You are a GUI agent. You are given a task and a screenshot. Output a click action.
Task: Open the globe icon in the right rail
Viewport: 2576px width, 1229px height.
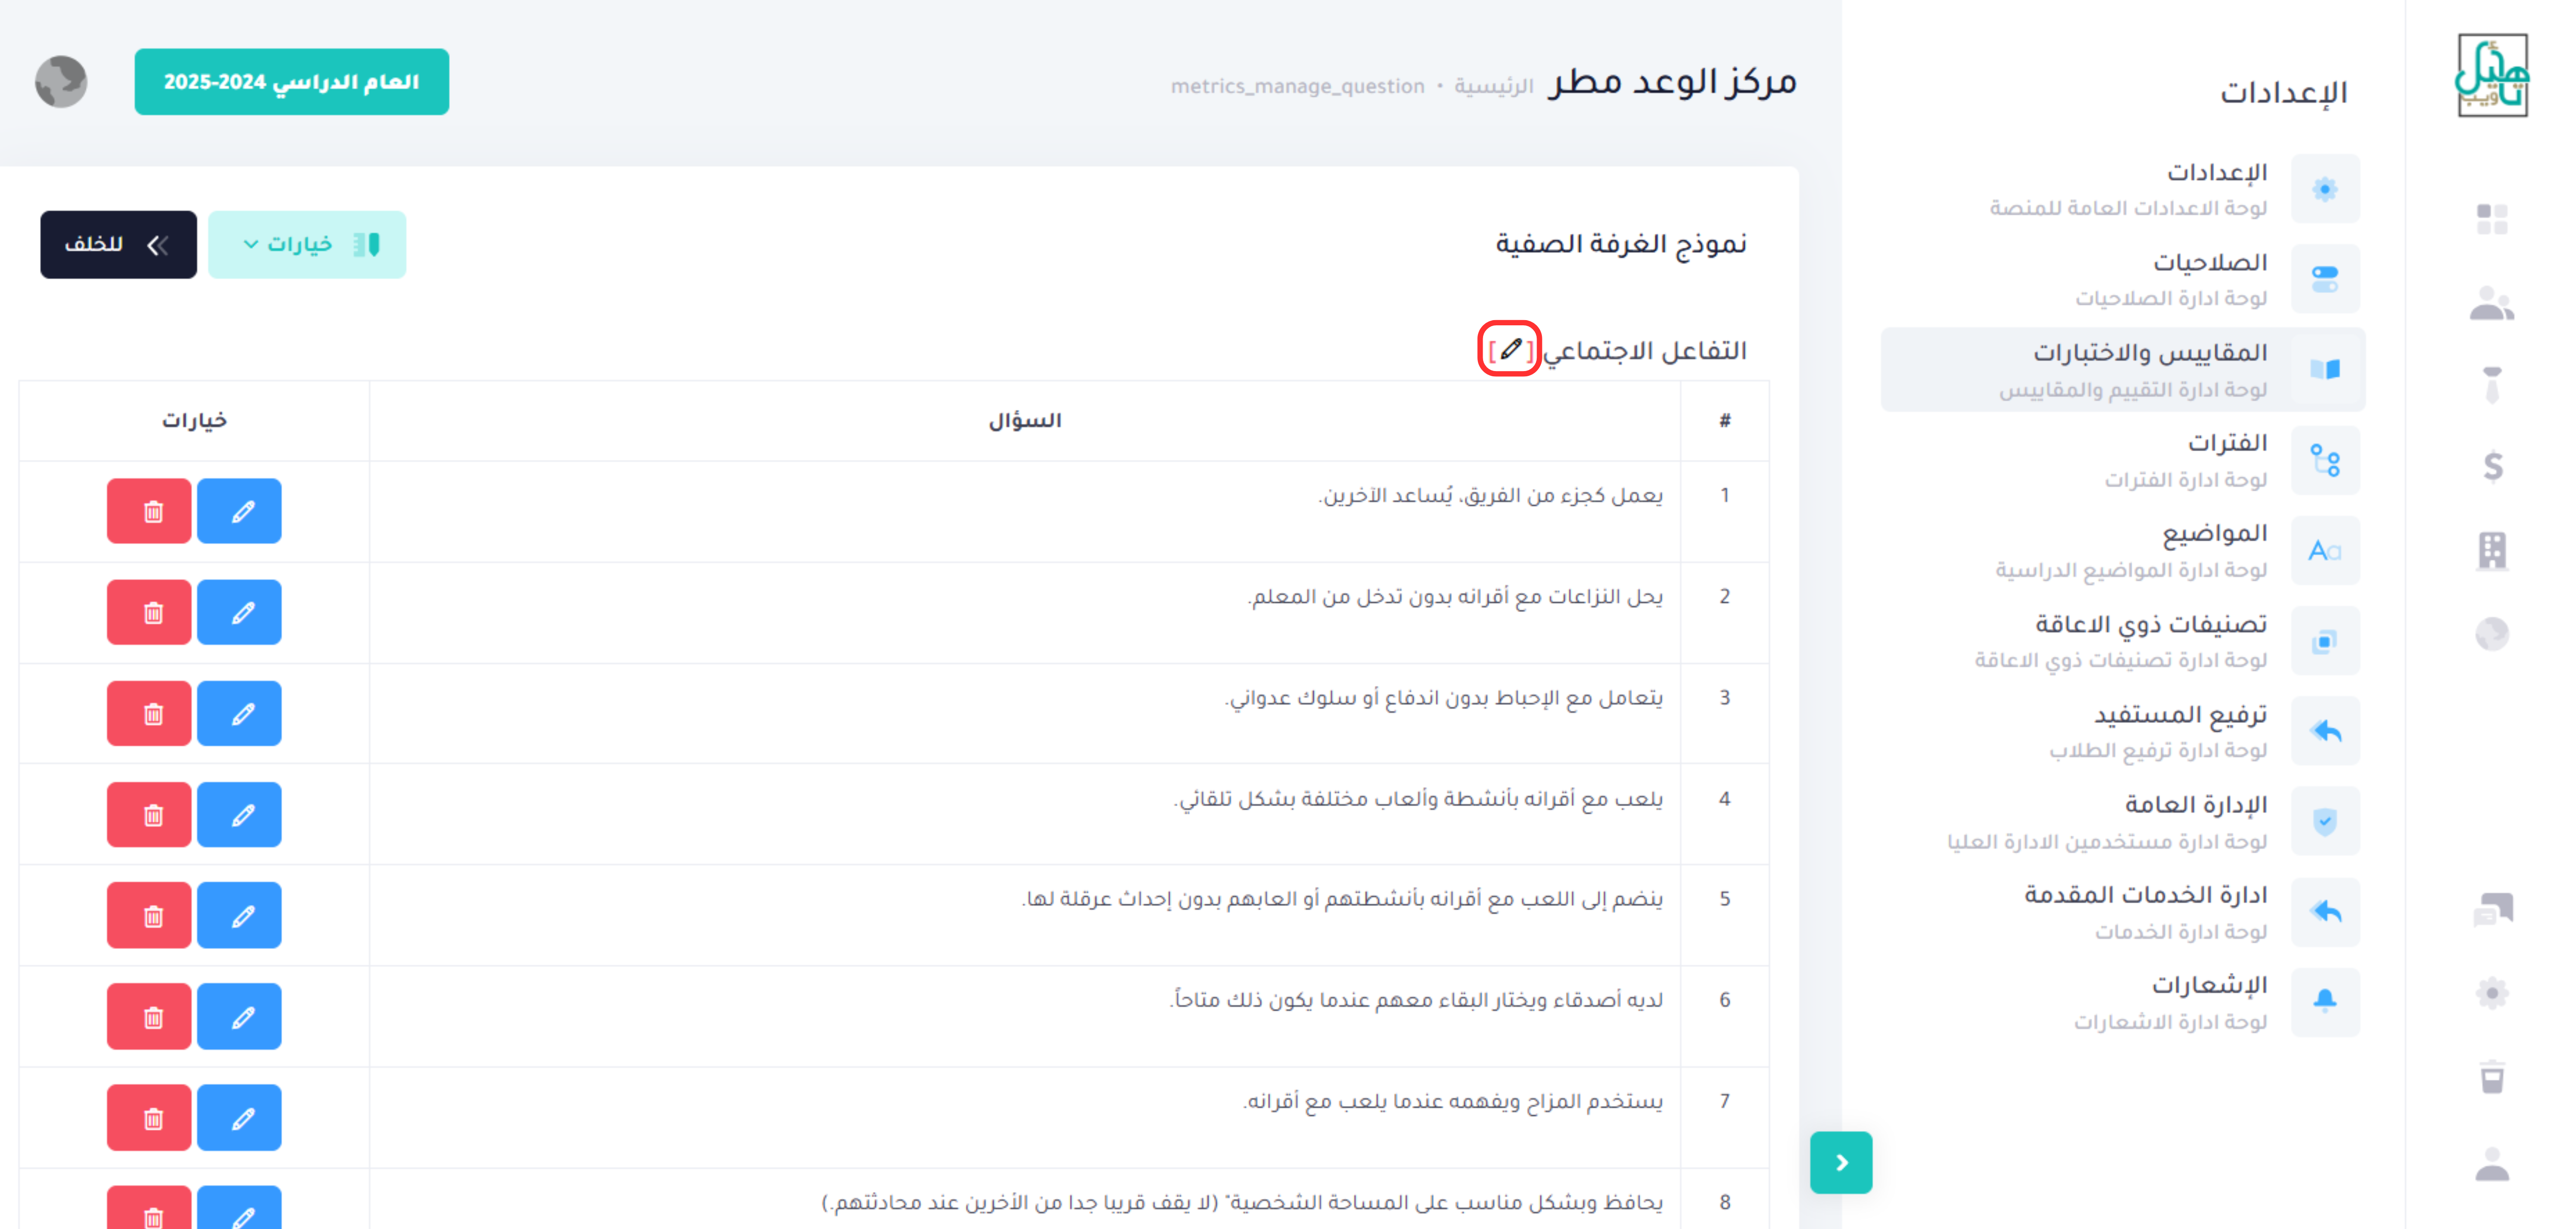pyautogui.click(x=2492, y=634)
